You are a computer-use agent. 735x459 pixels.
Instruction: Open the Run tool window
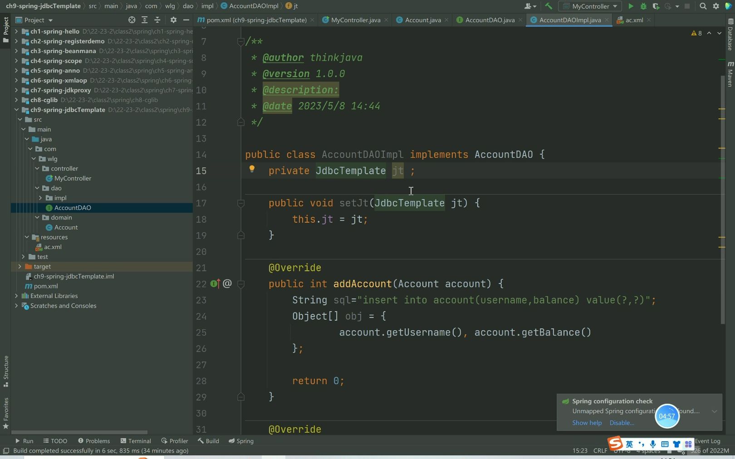[x=24, y=441]
